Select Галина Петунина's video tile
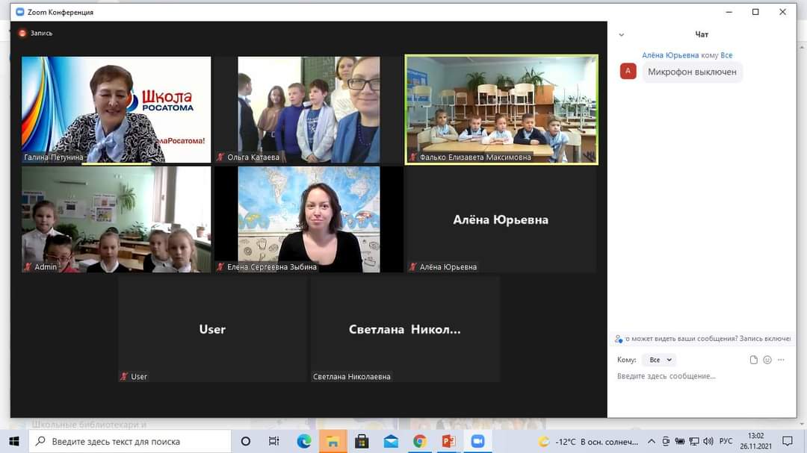Viewport: 807px width, 453px height. [x=117, y=110]
